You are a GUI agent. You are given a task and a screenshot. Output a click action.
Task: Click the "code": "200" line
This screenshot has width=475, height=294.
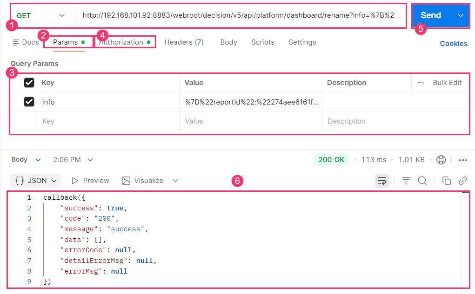(x=89, y=218)
